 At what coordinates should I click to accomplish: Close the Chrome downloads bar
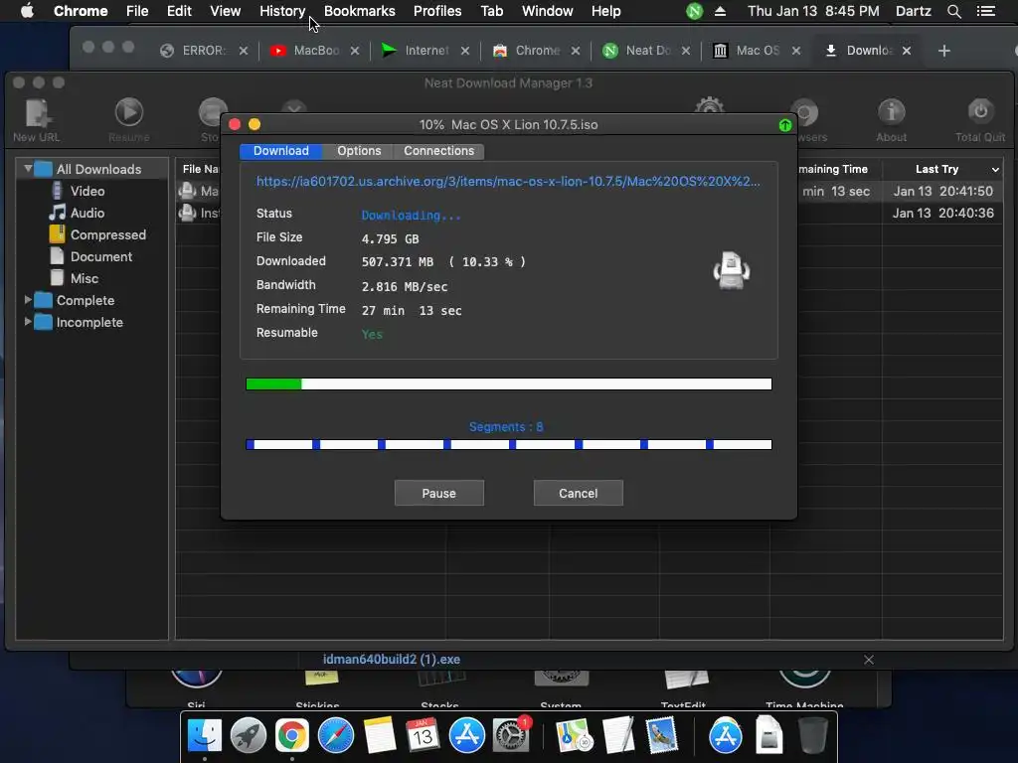[x=869, y=660]
